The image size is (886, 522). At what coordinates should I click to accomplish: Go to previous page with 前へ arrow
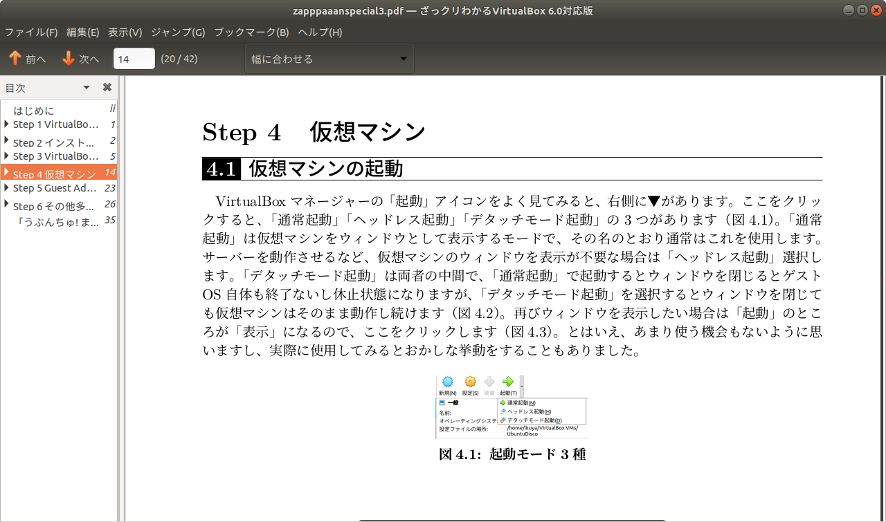coord(27,59)
